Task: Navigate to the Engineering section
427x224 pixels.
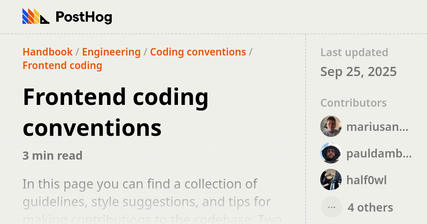Action: [111, 52]
